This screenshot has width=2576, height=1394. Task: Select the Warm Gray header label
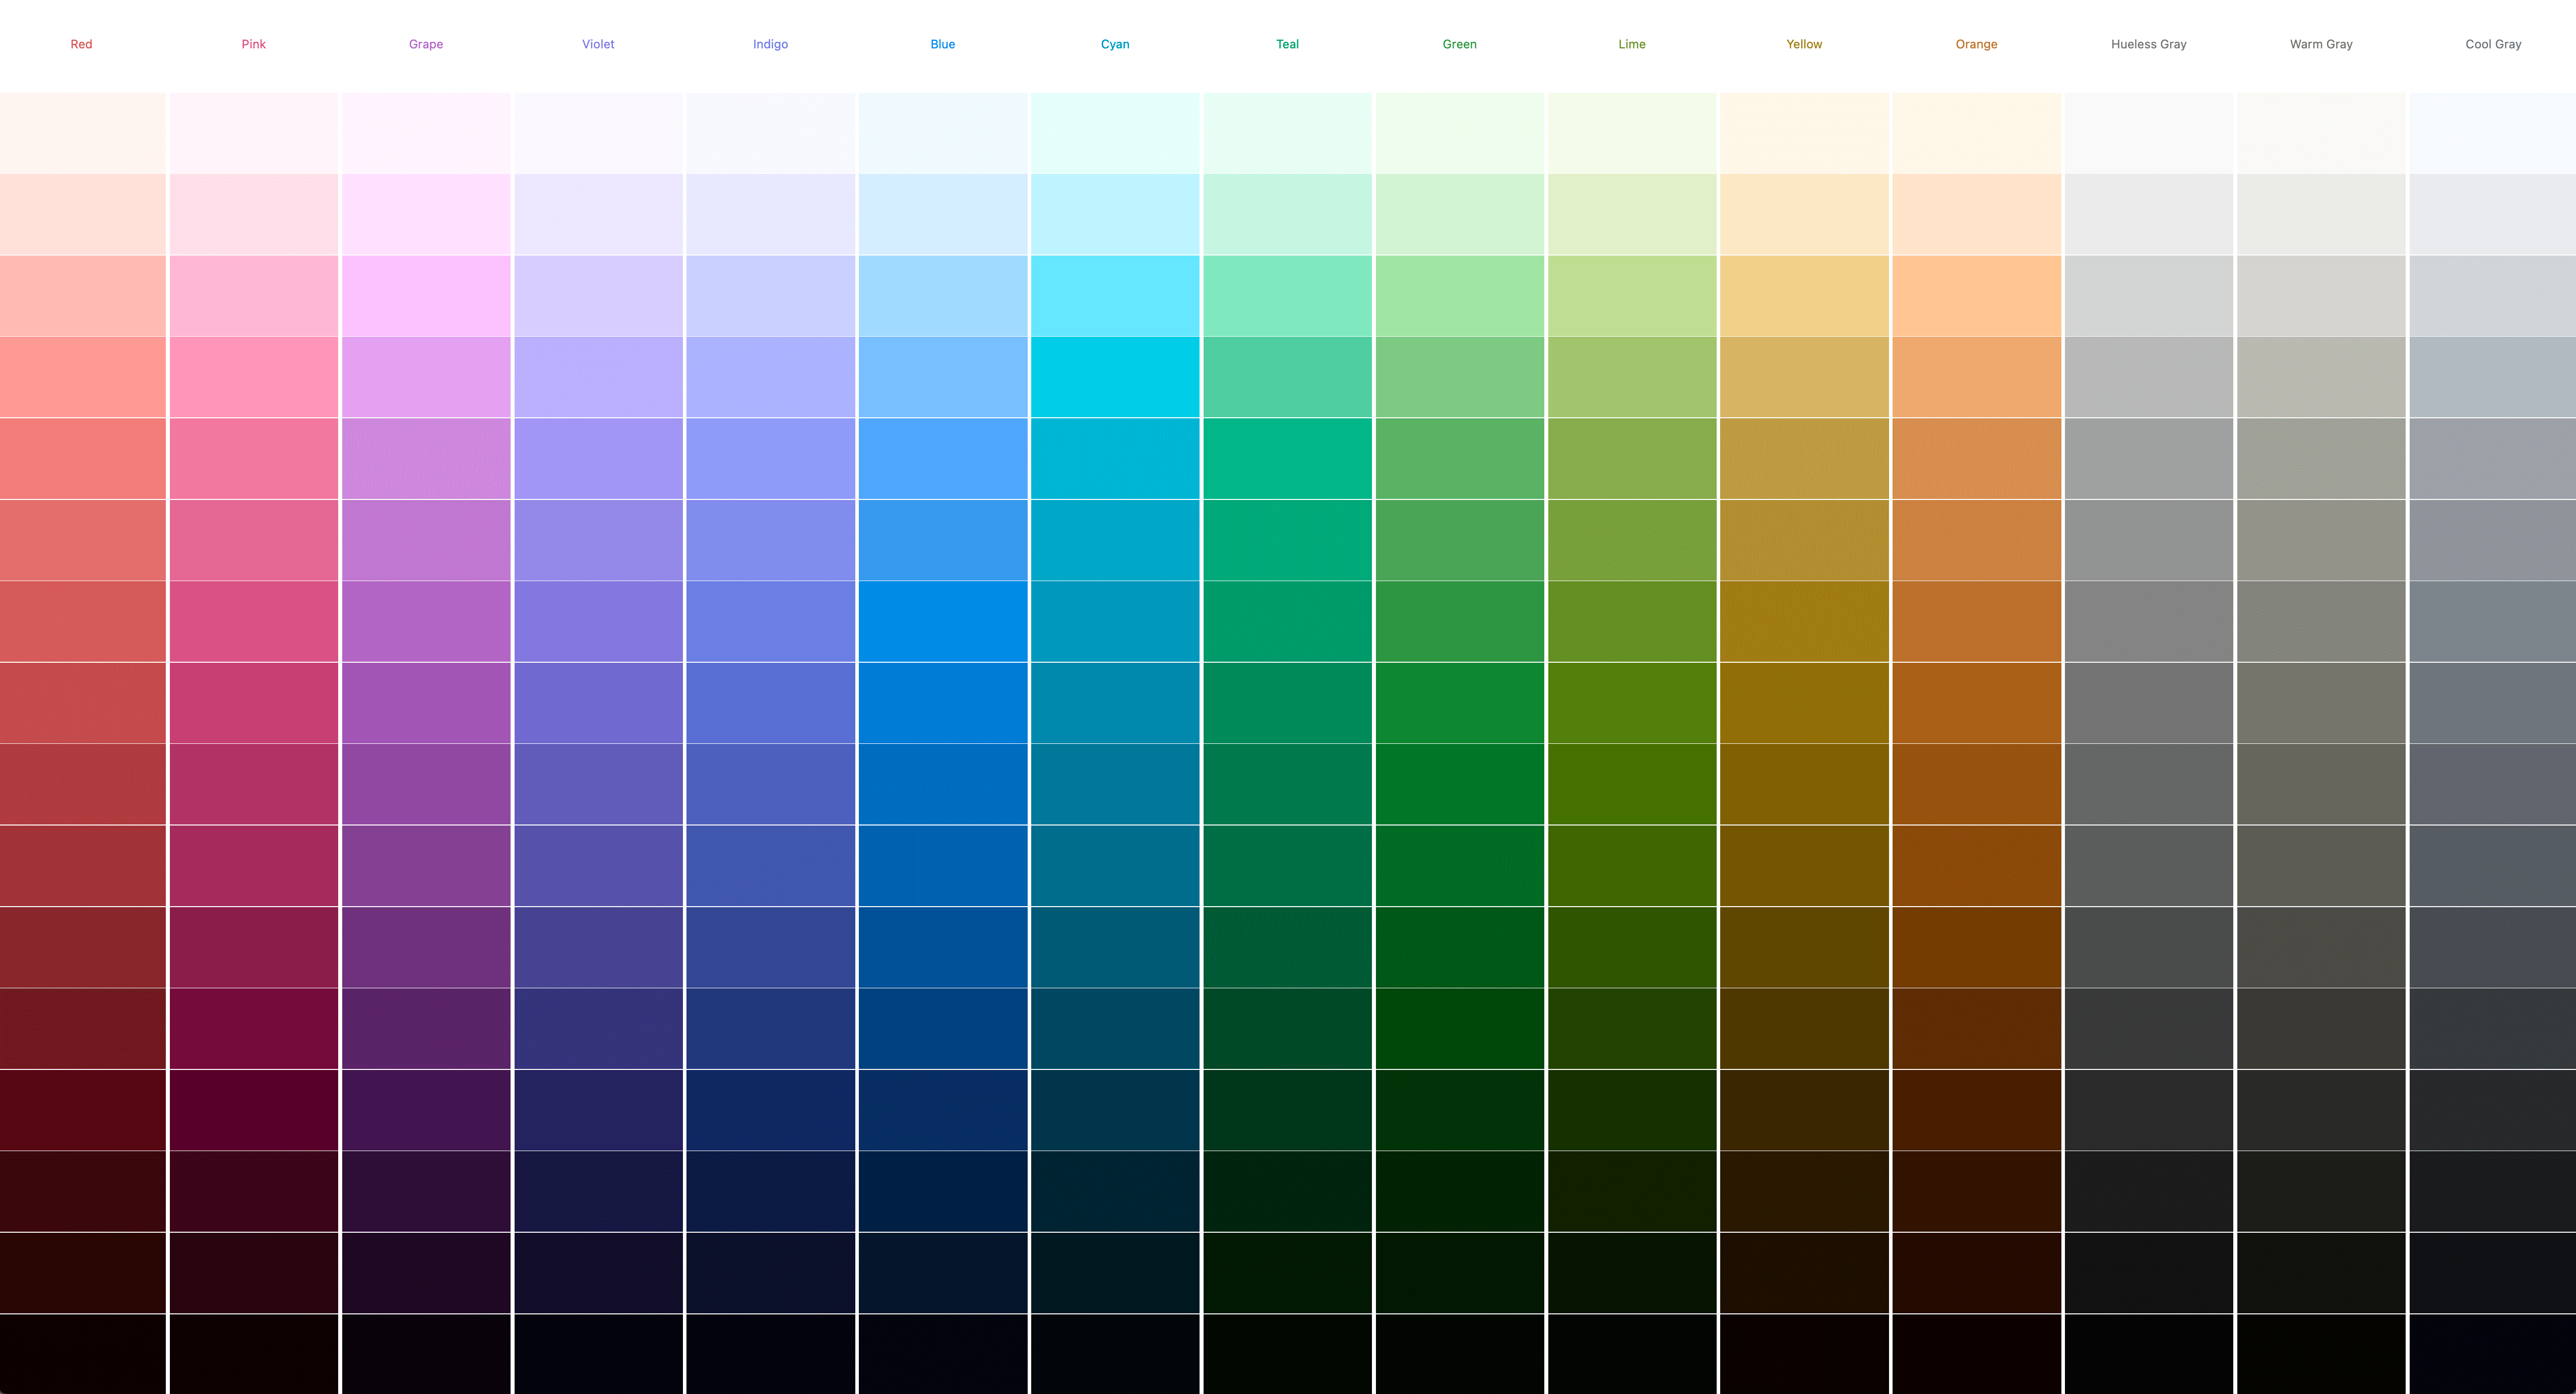pyautogui.click(x=2318, y=43)
